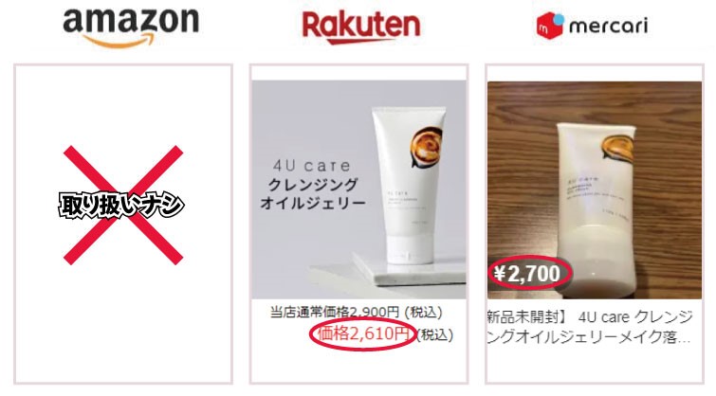Viewport: 716px width, 396px height.
Task: Click the orange swirl emblem on the Rakuten tube
Action: coord(426,148)
